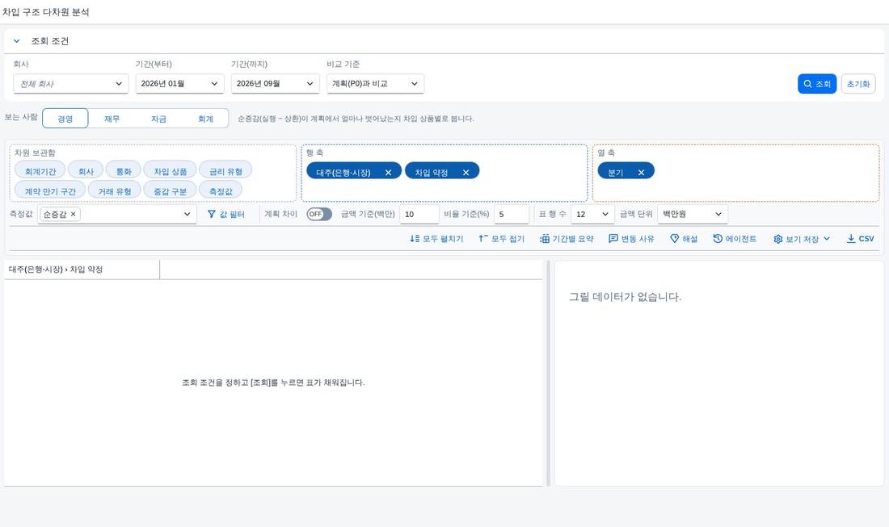Pick the 계약 만기 구간 dimension chip
889x527 pixels.
tap(50, 190)
